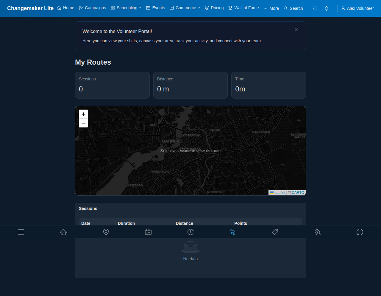Open the hamburger menu in bottom bar
The width and height of the screenshot is (381, 296).
tap(21, 232)
